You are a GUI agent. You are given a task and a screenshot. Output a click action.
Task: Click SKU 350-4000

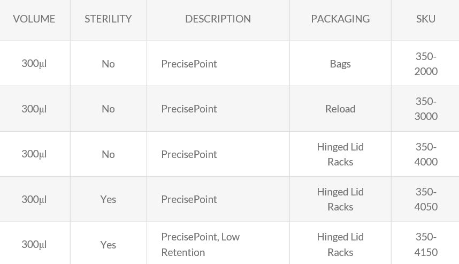pyautogui.click(x=426, y=154)
